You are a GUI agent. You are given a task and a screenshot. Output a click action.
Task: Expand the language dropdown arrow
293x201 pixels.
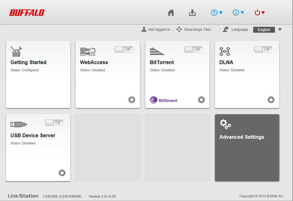click(x=280, y=30)
